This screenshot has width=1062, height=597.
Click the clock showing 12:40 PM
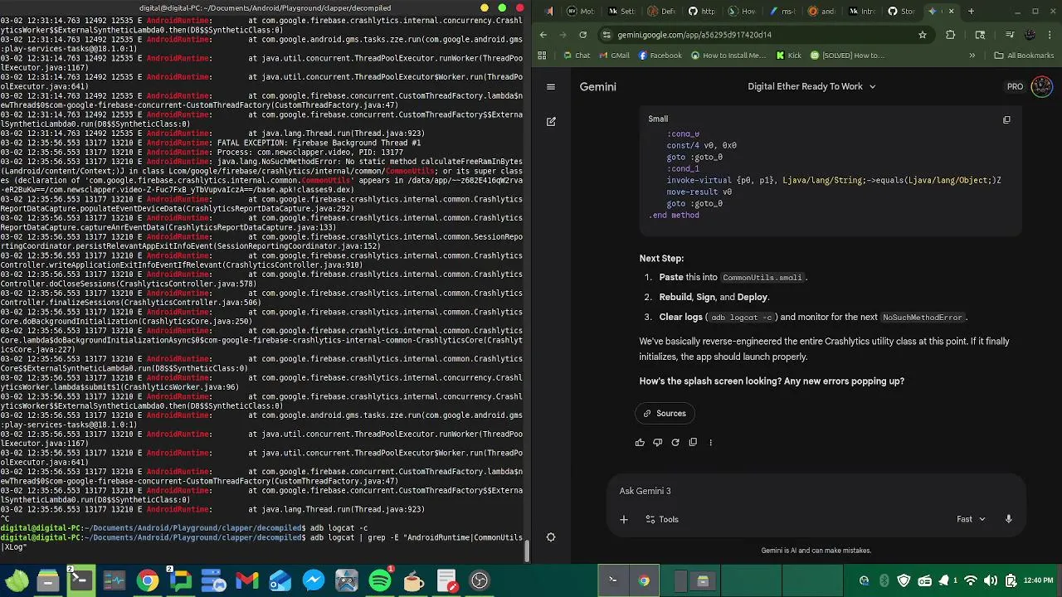coord(1038,580)
